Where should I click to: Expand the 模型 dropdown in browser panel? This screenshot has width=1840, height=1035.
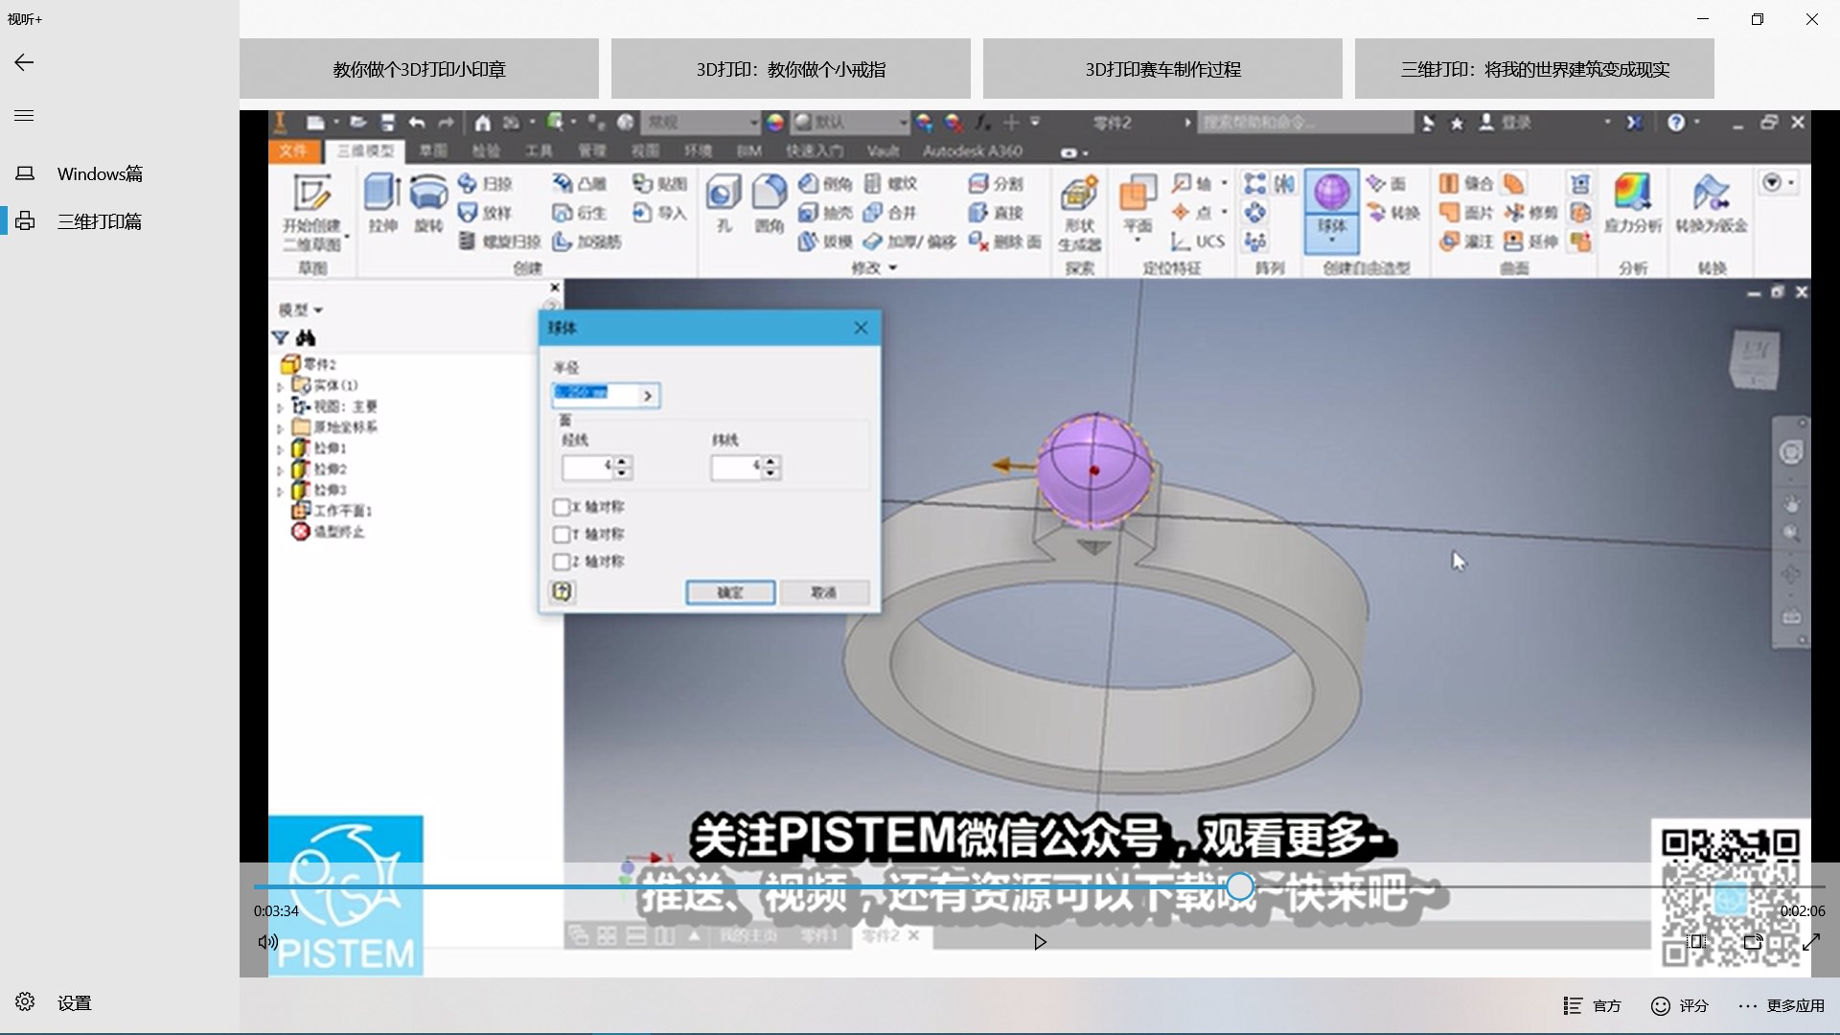click(301, 310)
